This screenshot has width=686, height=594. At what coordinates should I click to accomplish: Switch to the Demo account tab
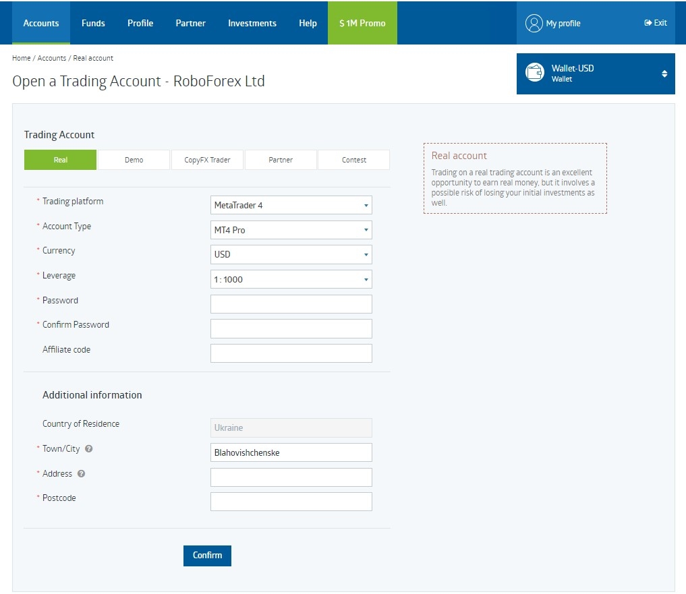[x=133, y=160]
